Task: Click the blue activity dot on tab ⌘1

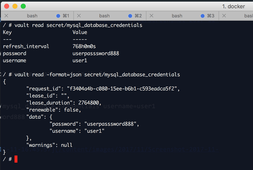Action: point(58,16)
